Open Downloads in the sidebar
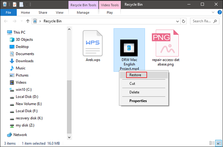The image size is (223, 147). coord(22,61)
